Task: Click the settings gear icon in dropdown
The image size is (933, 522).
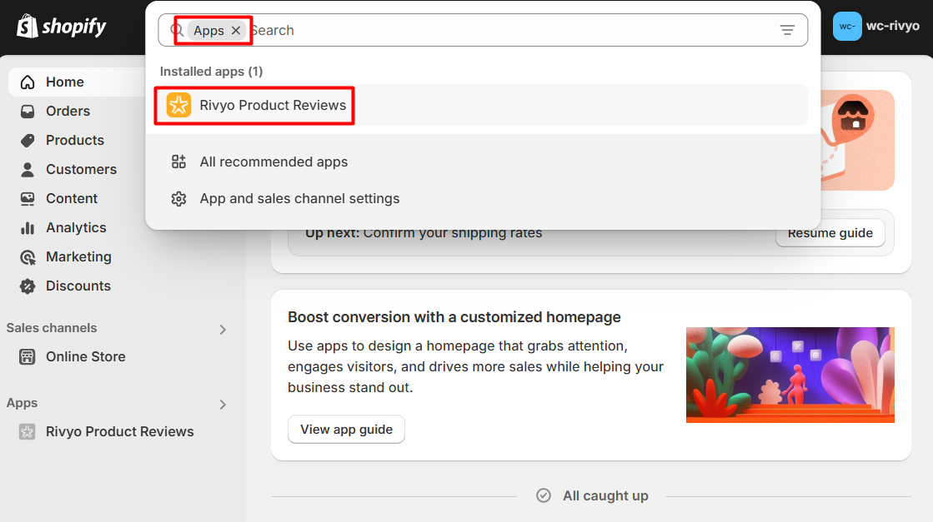Action: tap(178, 198)
